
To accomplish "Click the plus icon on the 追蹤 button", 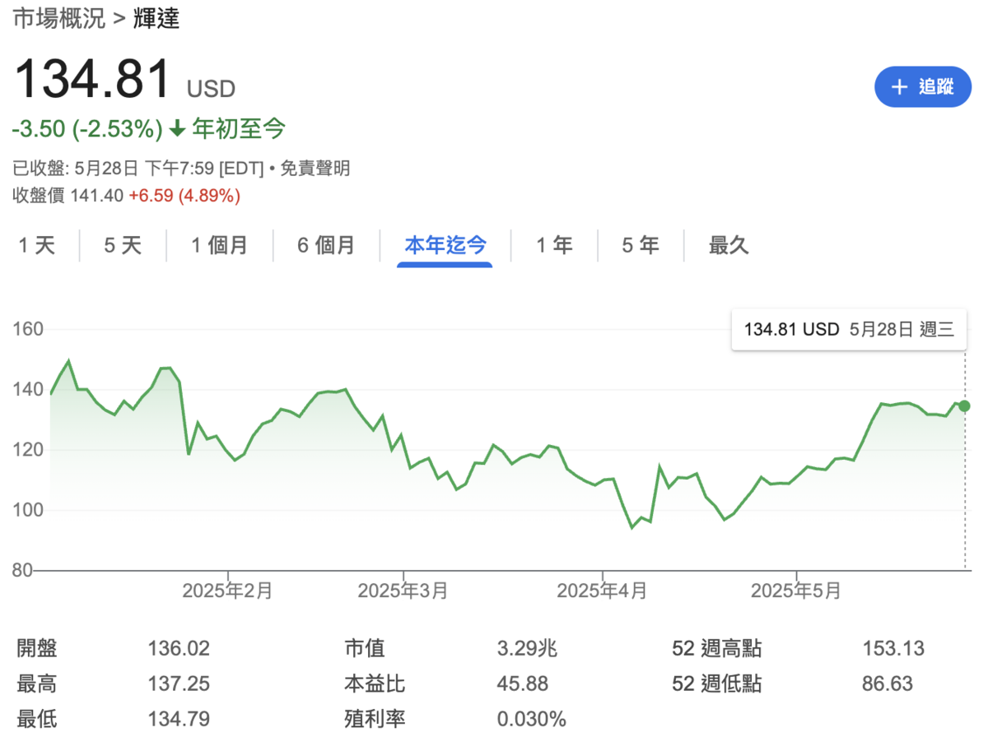I will [898, 87].
